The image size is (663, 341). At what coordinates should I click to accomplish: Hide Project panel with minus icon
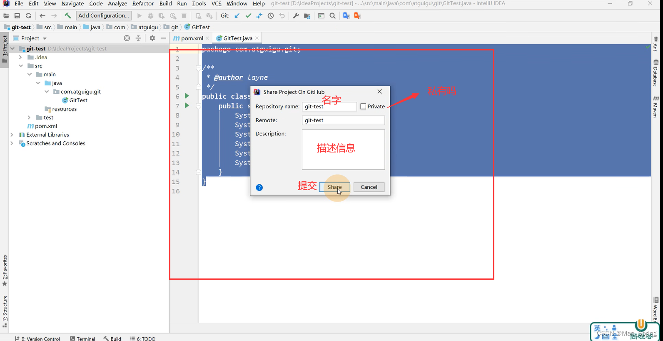tap(163, 38)
